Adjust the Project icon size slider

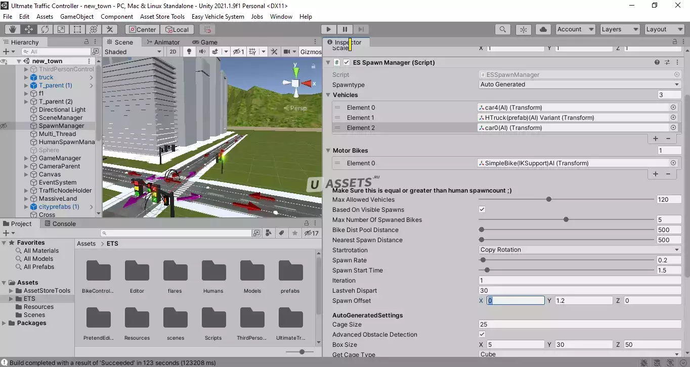[299, 351]
